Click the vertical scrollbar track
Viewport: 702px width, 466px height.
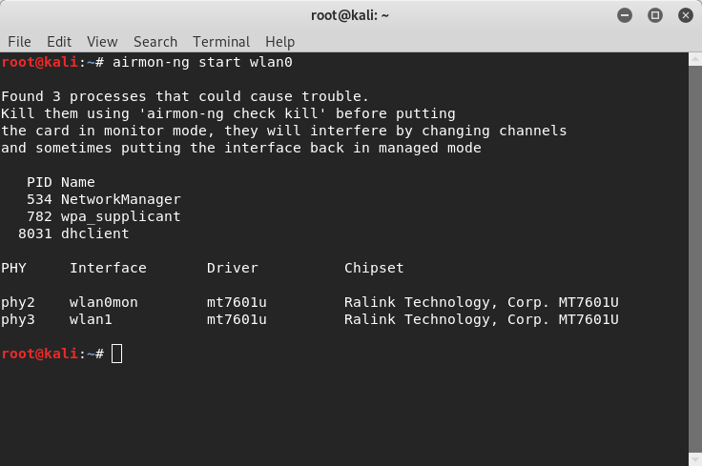click(x=694, y=259)
